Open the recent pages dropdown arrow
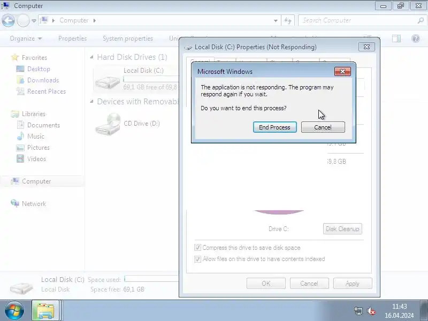Screen dimensions: 428x321 coord(34,20)
